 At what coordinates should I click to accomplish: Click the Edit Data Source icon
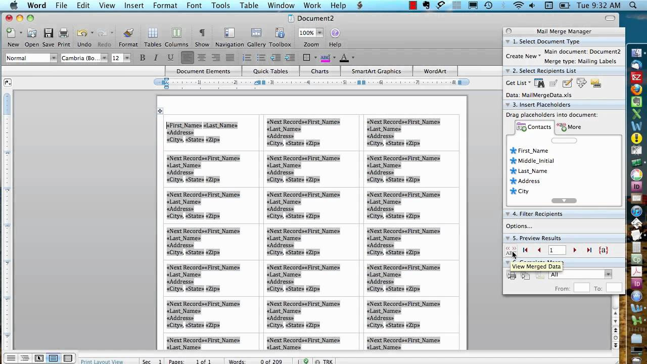coord(552,83)
